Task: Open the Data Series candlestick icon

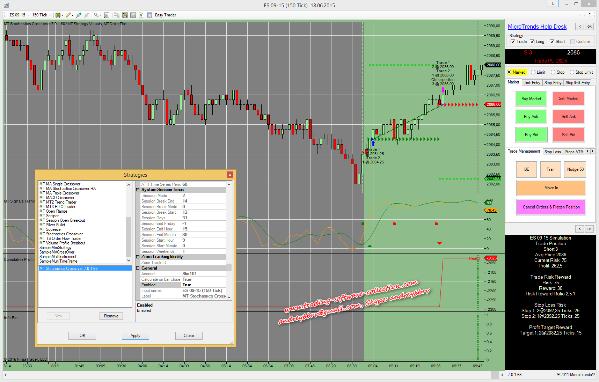Action: 125,15
